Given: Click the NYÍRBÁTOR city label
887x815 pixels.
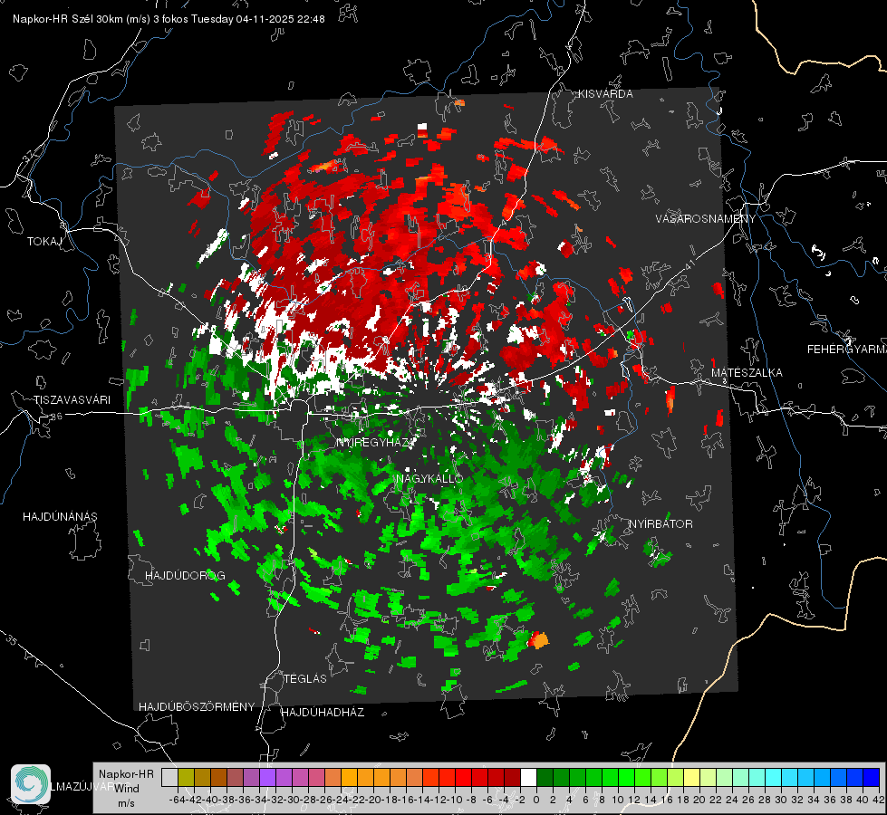Looking at the screenshot, I should 660,524.
